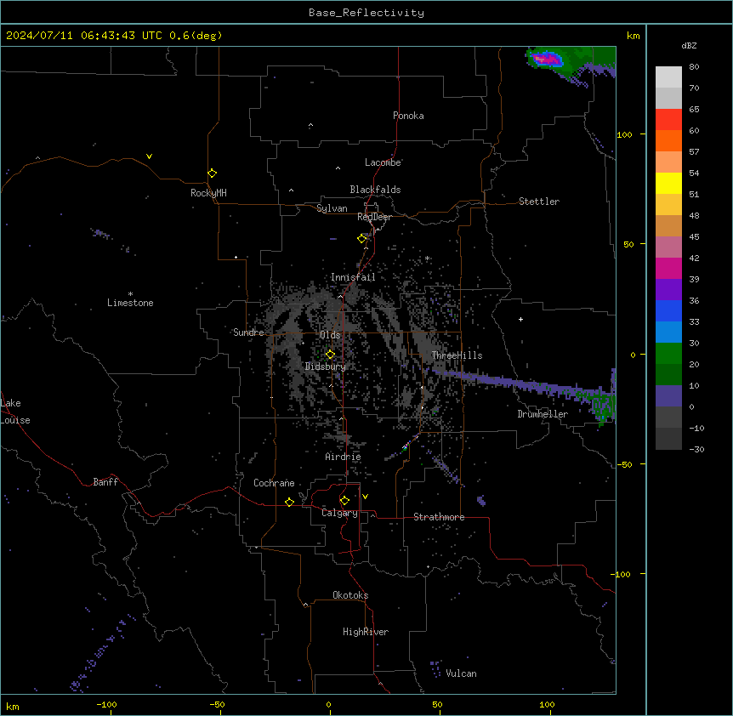Click the Strathmore label
This screenshot has height=716, width=733.
click(439, 517)
